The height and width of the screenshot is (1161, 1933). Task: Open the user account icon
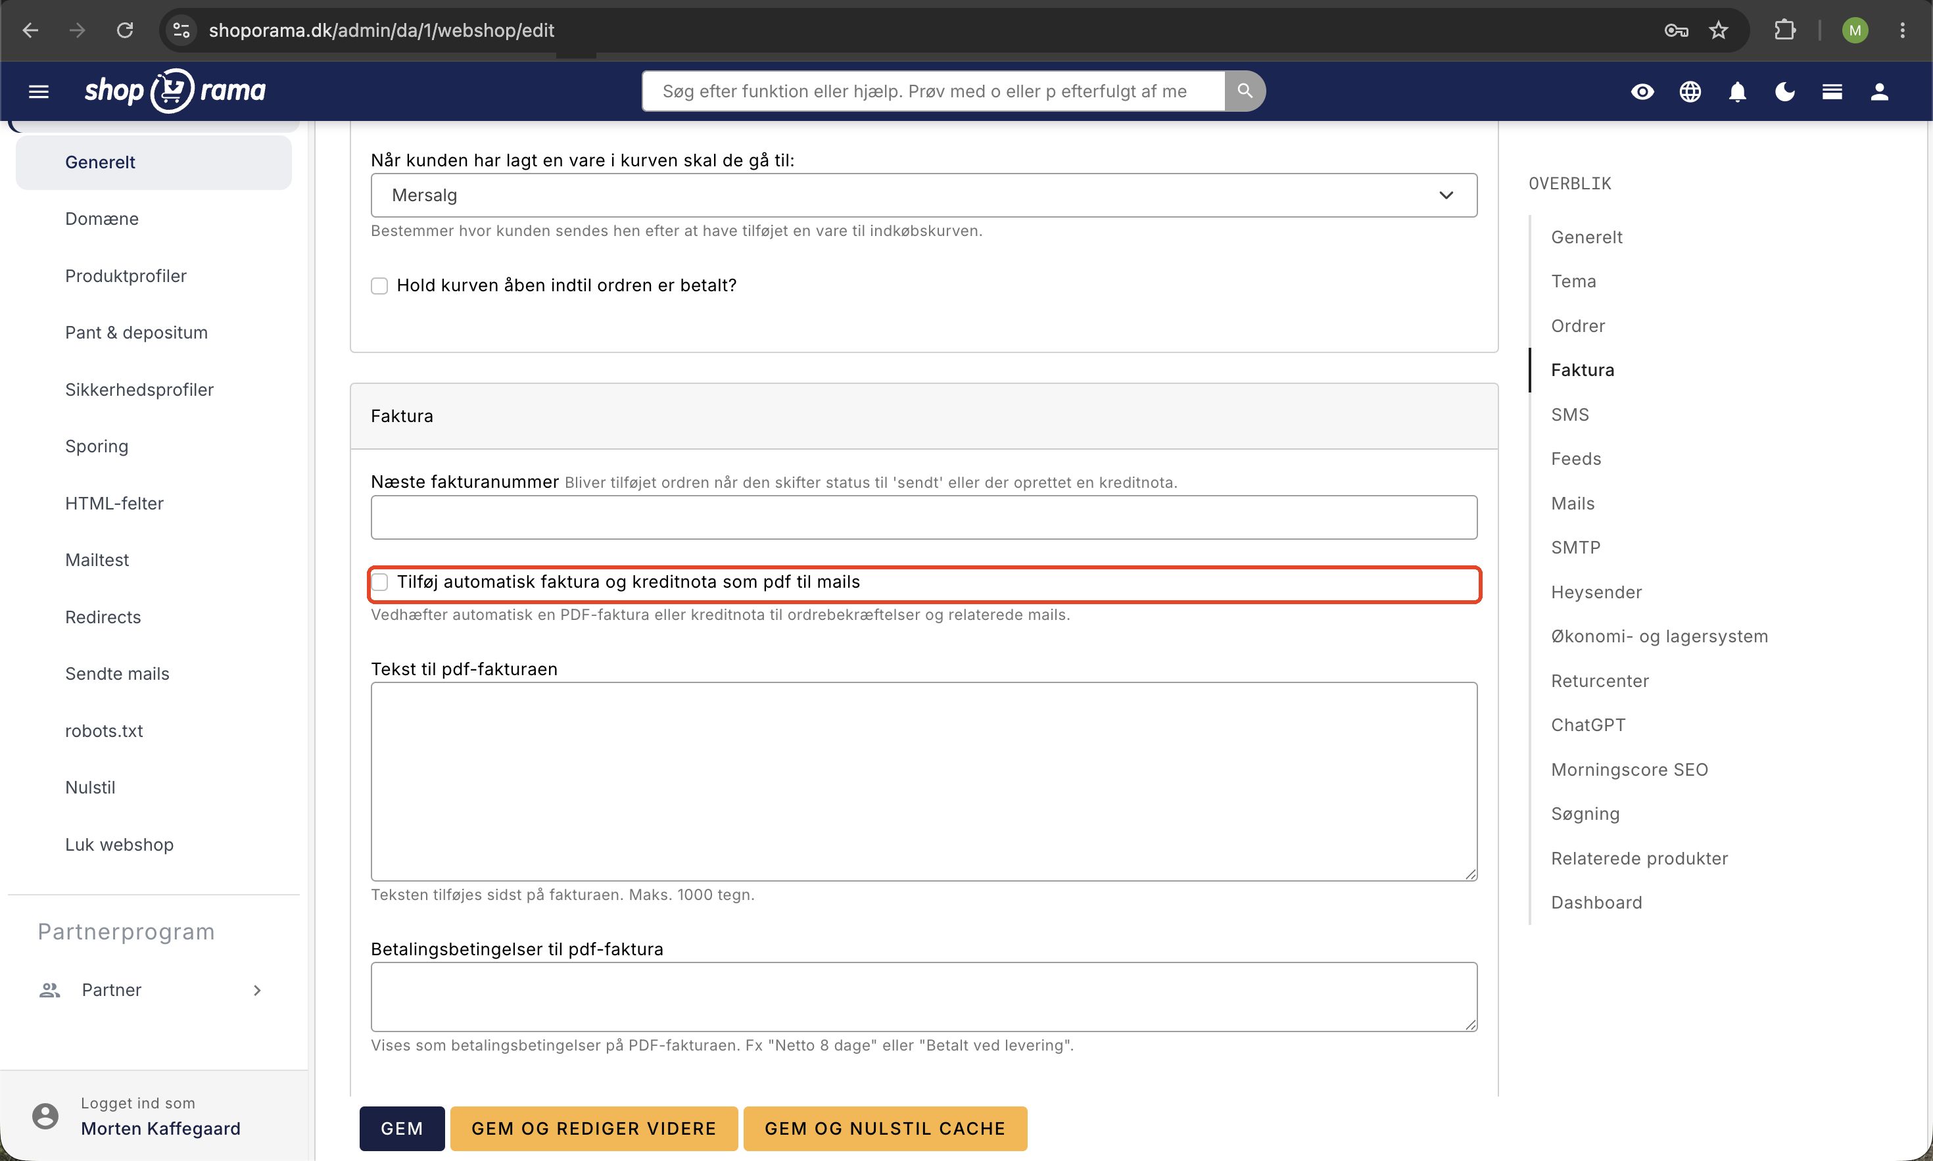(x=1879, y=91)
